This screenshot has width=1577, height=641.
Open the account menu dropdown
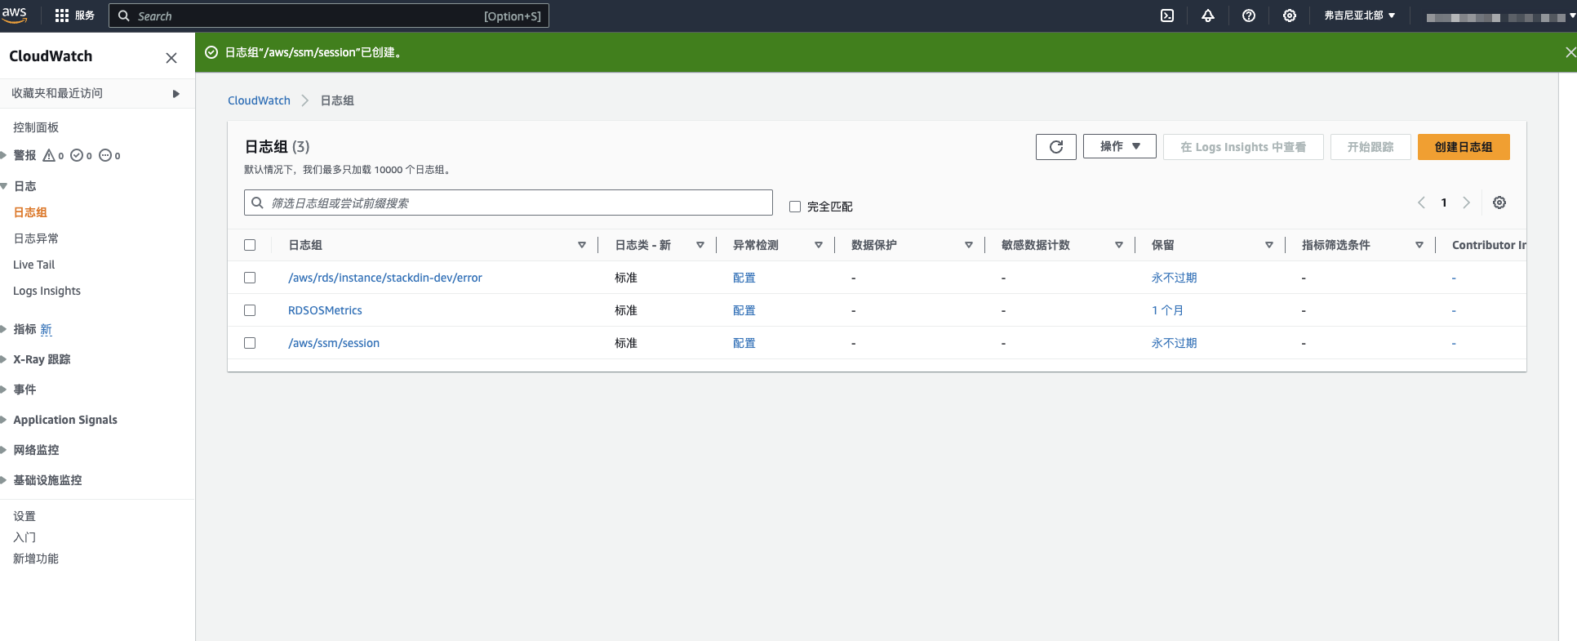1500,16
